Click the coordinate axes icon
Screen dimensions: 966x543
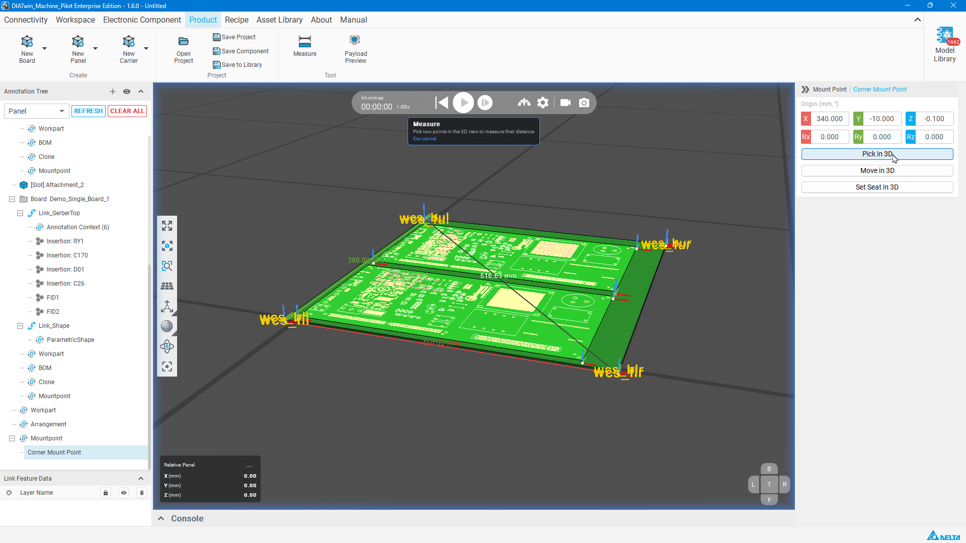click(167, 306)
